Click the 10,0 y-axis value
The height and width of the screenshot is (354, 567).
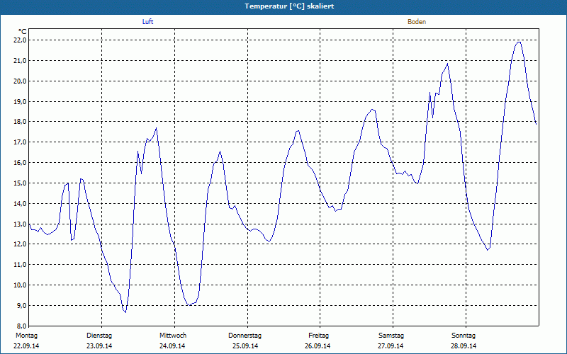[x=21, y=285]
